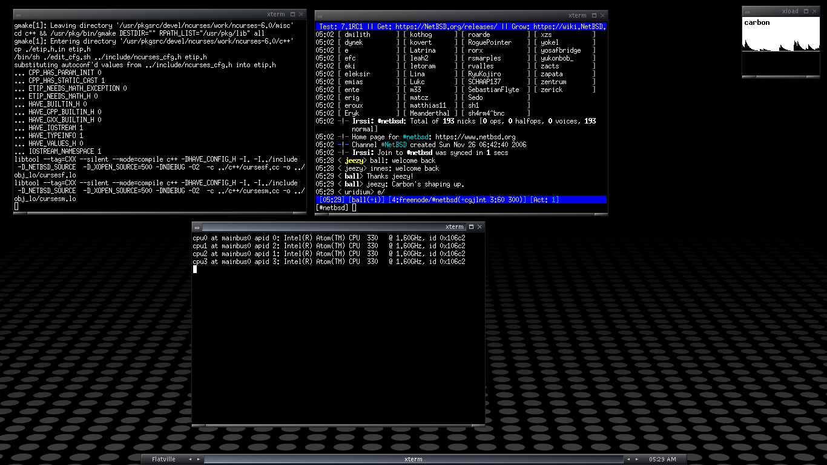Select nick Meanderthal in names list
The width and height of the screenshot is (827, 465).
430,113
